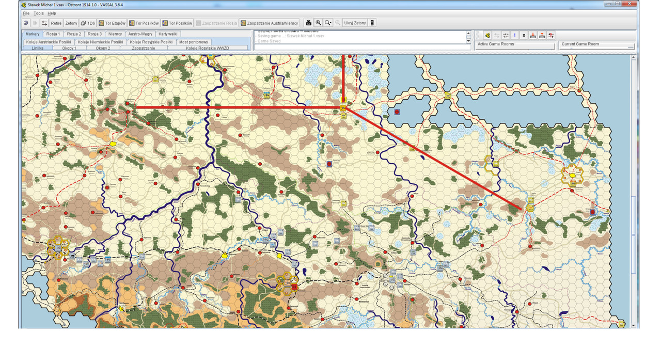Select Koleje Rosyjskie Posiłki tab

tap(151, 42)
